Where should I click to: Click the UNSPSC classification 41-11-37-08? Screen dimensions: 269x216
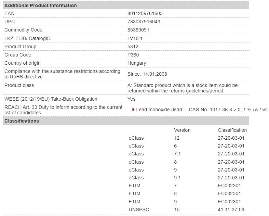[231, 209]
